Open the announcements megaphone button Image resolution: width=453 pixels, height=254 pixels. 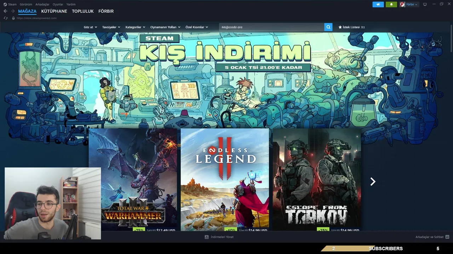[x=378, y=4]
